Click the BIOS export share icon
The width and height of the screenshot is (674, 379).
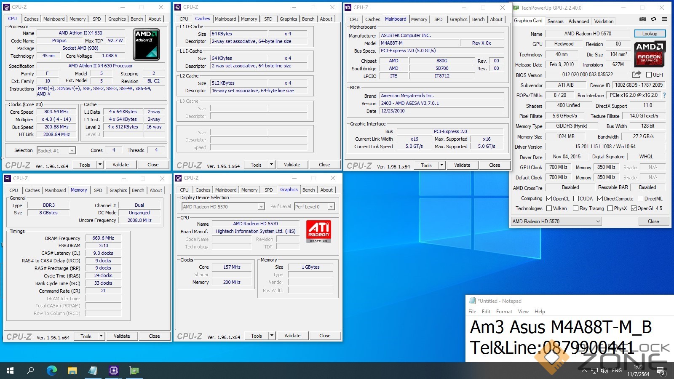click(x=637, y=75)
